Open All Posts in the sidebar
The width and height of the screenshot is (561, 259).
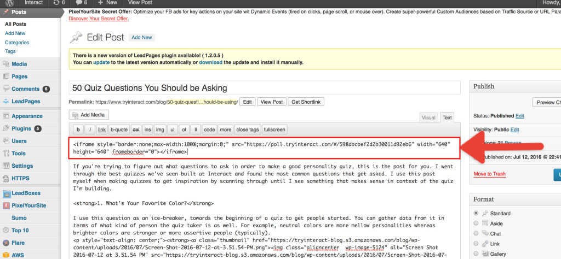pos(15,24)
